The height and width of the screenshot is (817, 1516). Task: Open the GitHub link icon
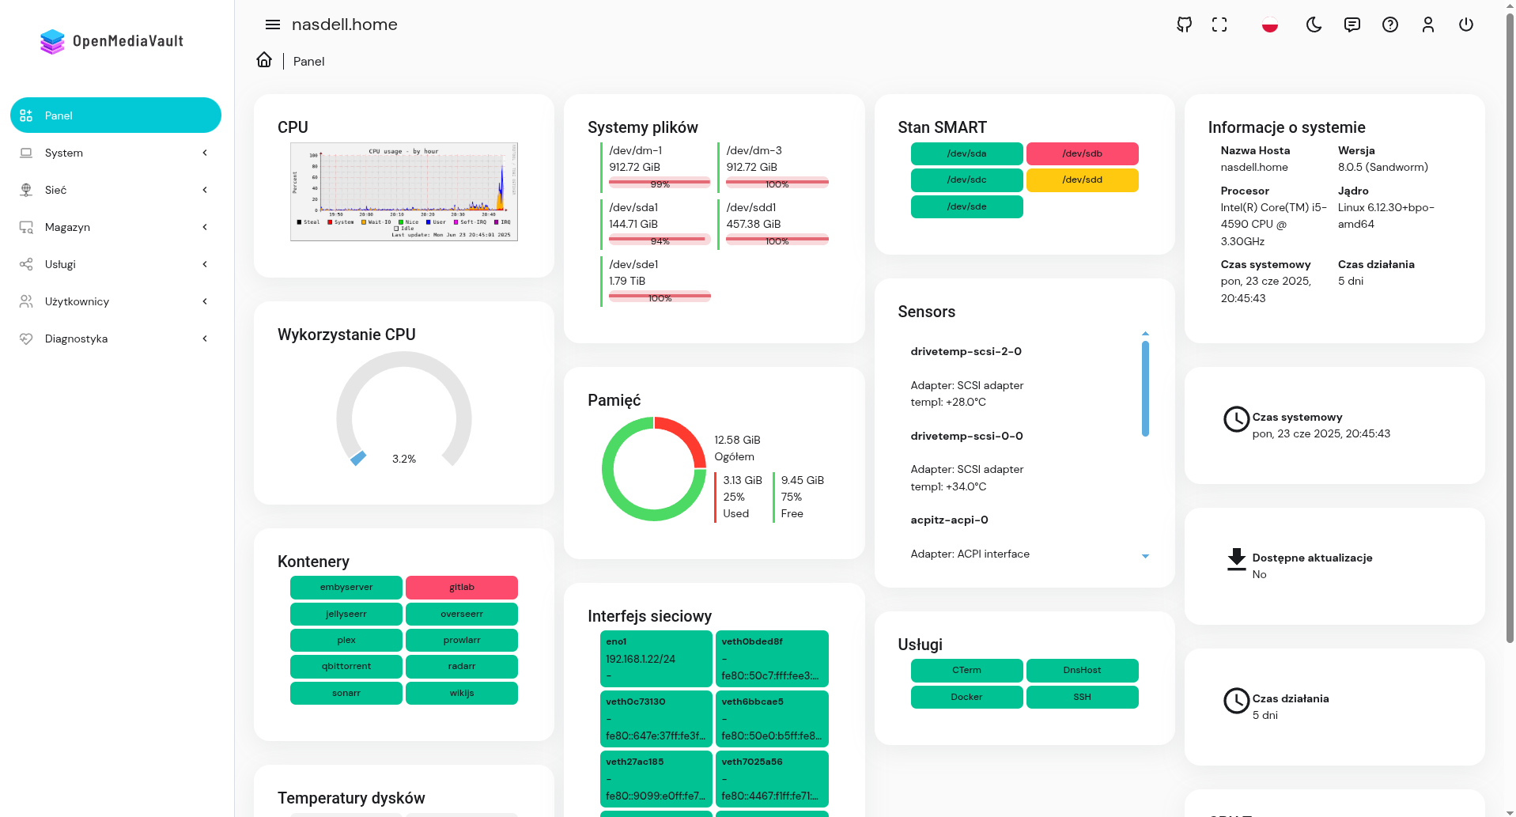click(x=1184, y=25)
